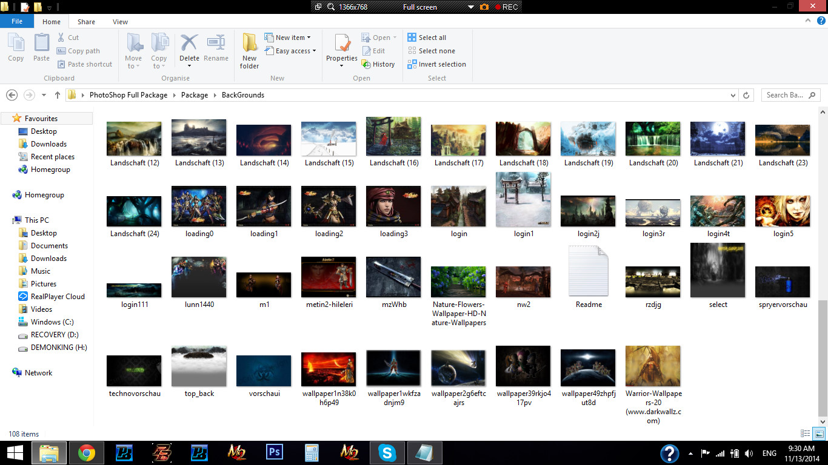The height and width of the screenshot is (465, 828).
Task: Refresh the BackGrounds folder view
Action: coord(747,95)
